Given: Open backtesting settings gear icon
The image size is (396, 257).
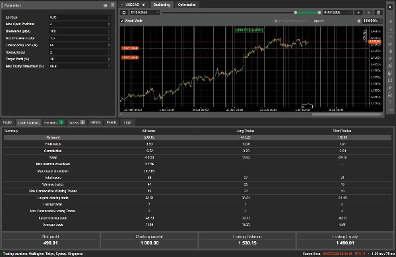Looking at the screenshot, I should [124, 13].
